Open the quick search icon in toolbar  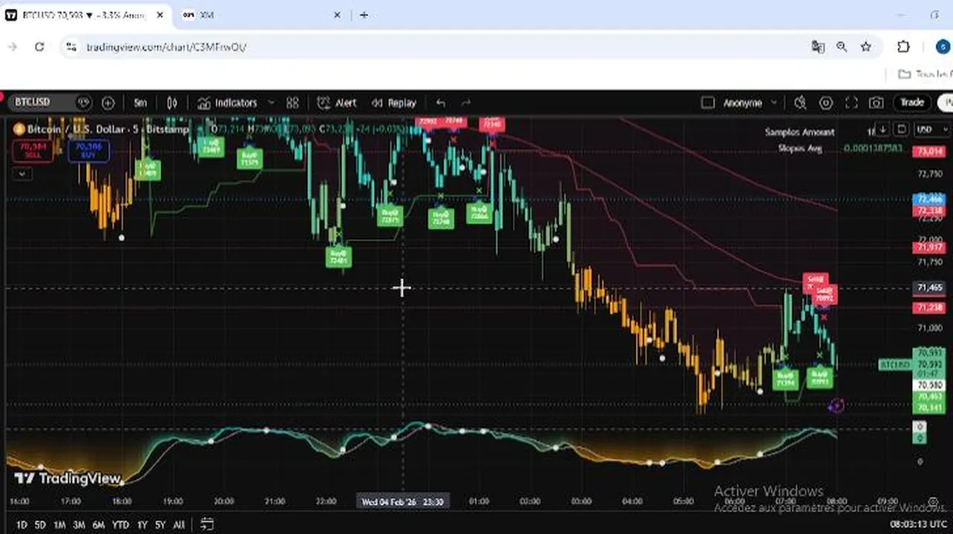click(800, 103)
